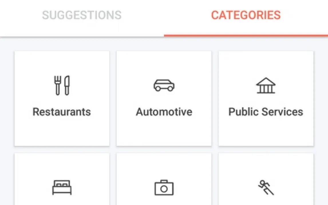Tap the Automotive label text
The width and height of the screenshot is (328, 205).
pyautogui.click(x=164, y=112)
